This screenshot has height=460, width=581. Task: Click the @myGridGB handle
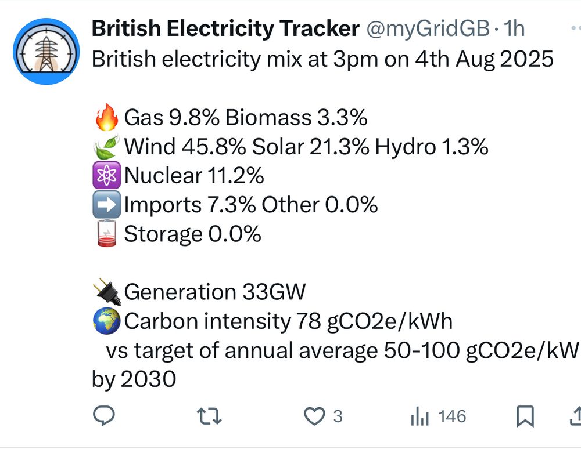[x=426, y=28]
